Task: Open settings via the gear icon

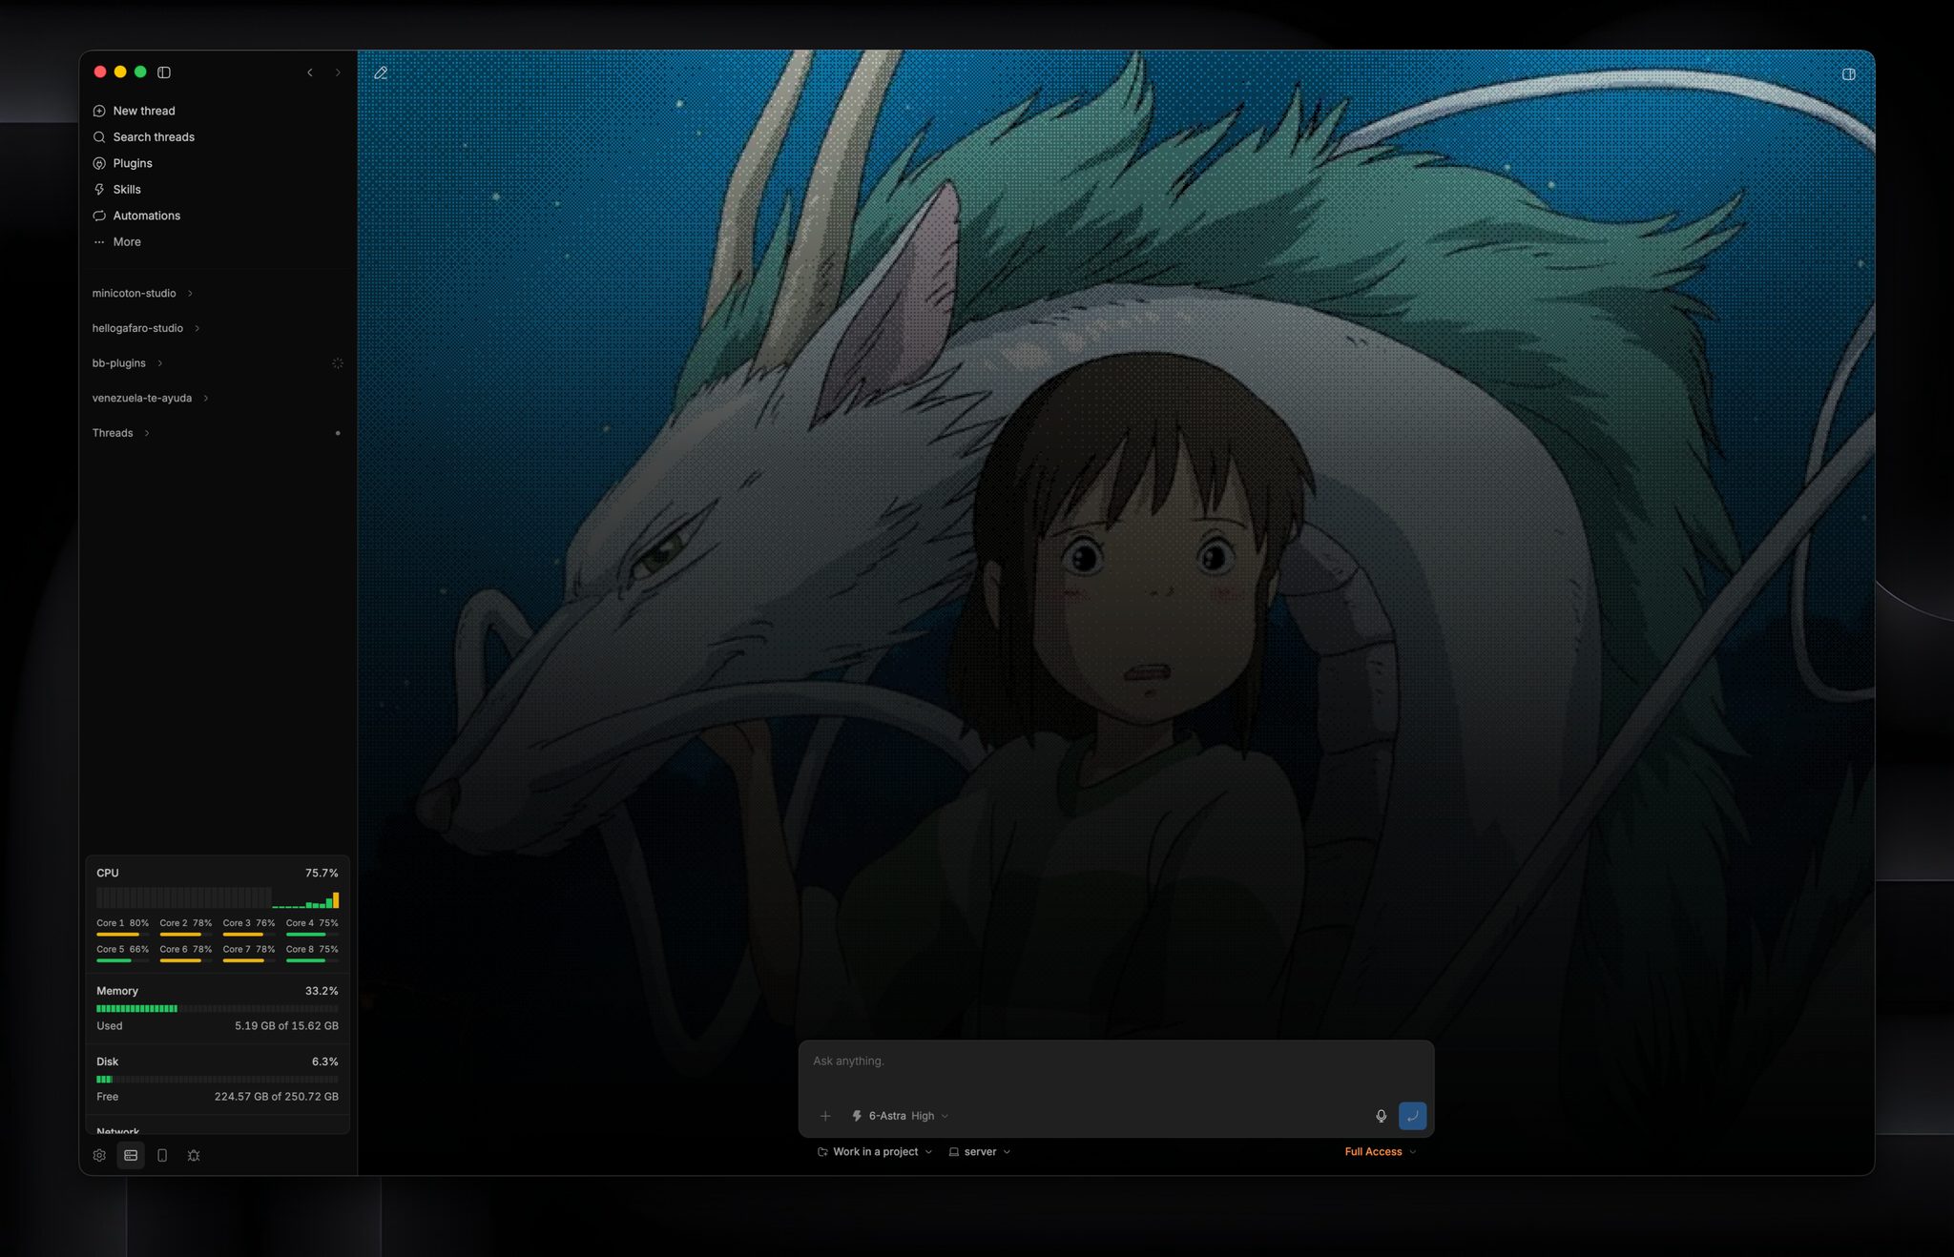Action: (99, 1155)
